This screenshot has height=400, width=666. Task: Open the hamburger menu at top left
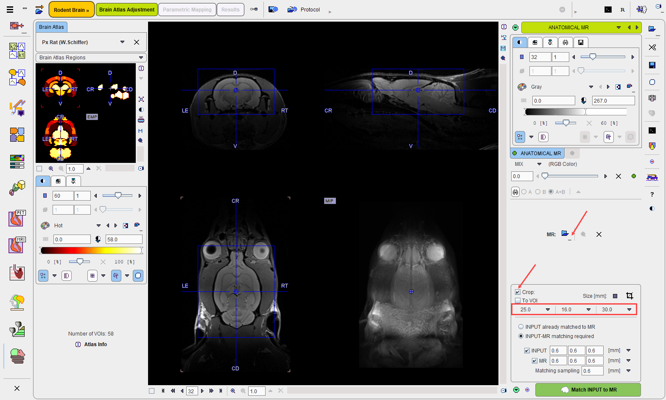coord(10,9)
